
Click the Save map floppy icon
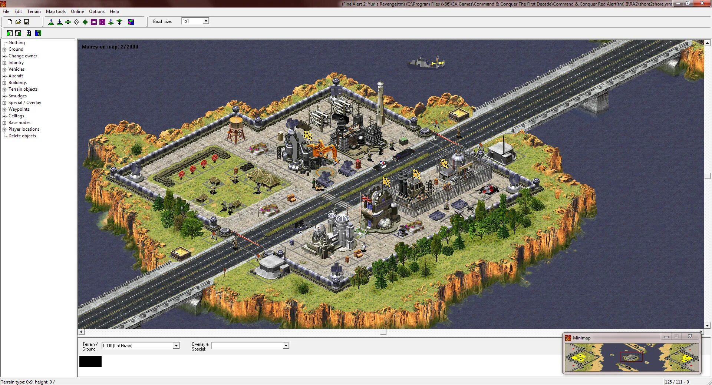point(27,22)
